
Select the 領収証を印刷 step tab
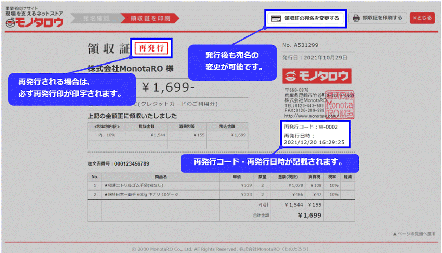tap(150, 19)
